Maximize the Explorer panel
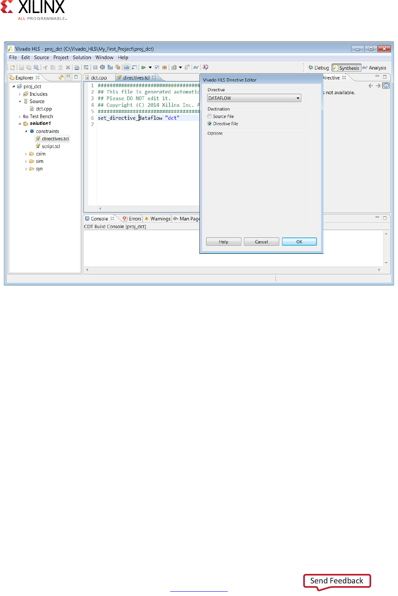 76,77
